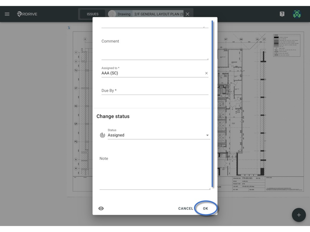Clear the AAA (SC) assignee
The width and height of the screenshot is (310, 232).
click(206, 73)
